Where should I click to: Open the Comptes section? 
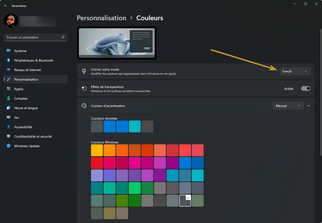(x=36, y=98)
